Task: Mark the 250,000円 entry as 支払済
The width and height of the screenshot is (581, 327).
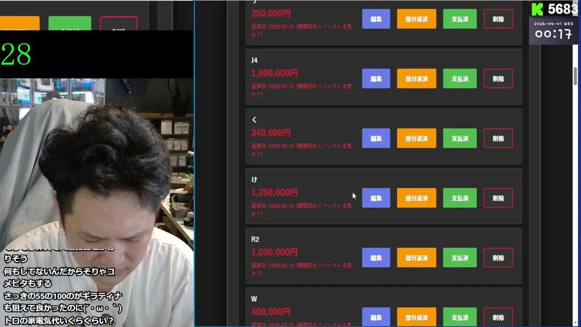Action: (460, 19)
